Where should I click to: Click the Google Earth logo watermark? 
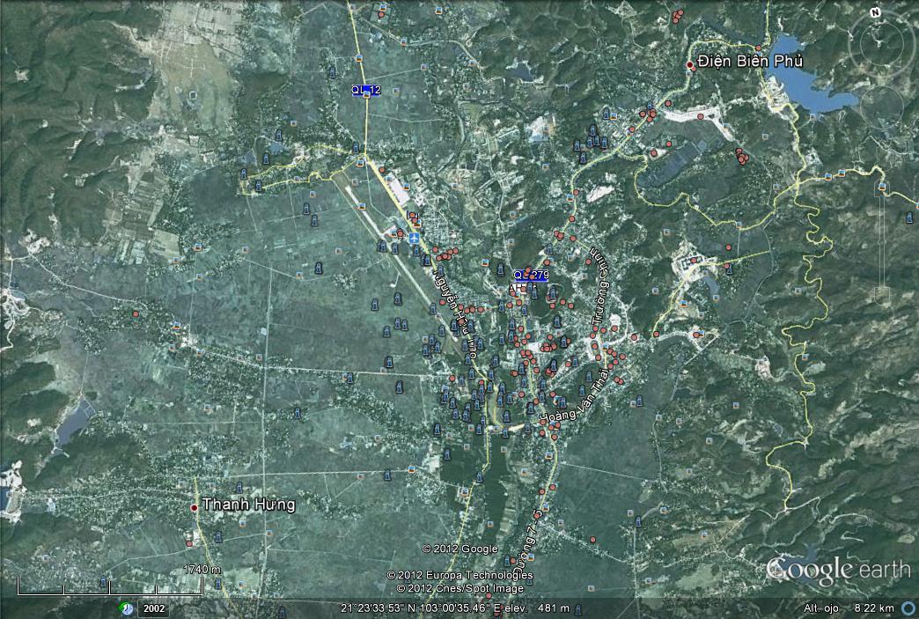[x=838, y=570]
